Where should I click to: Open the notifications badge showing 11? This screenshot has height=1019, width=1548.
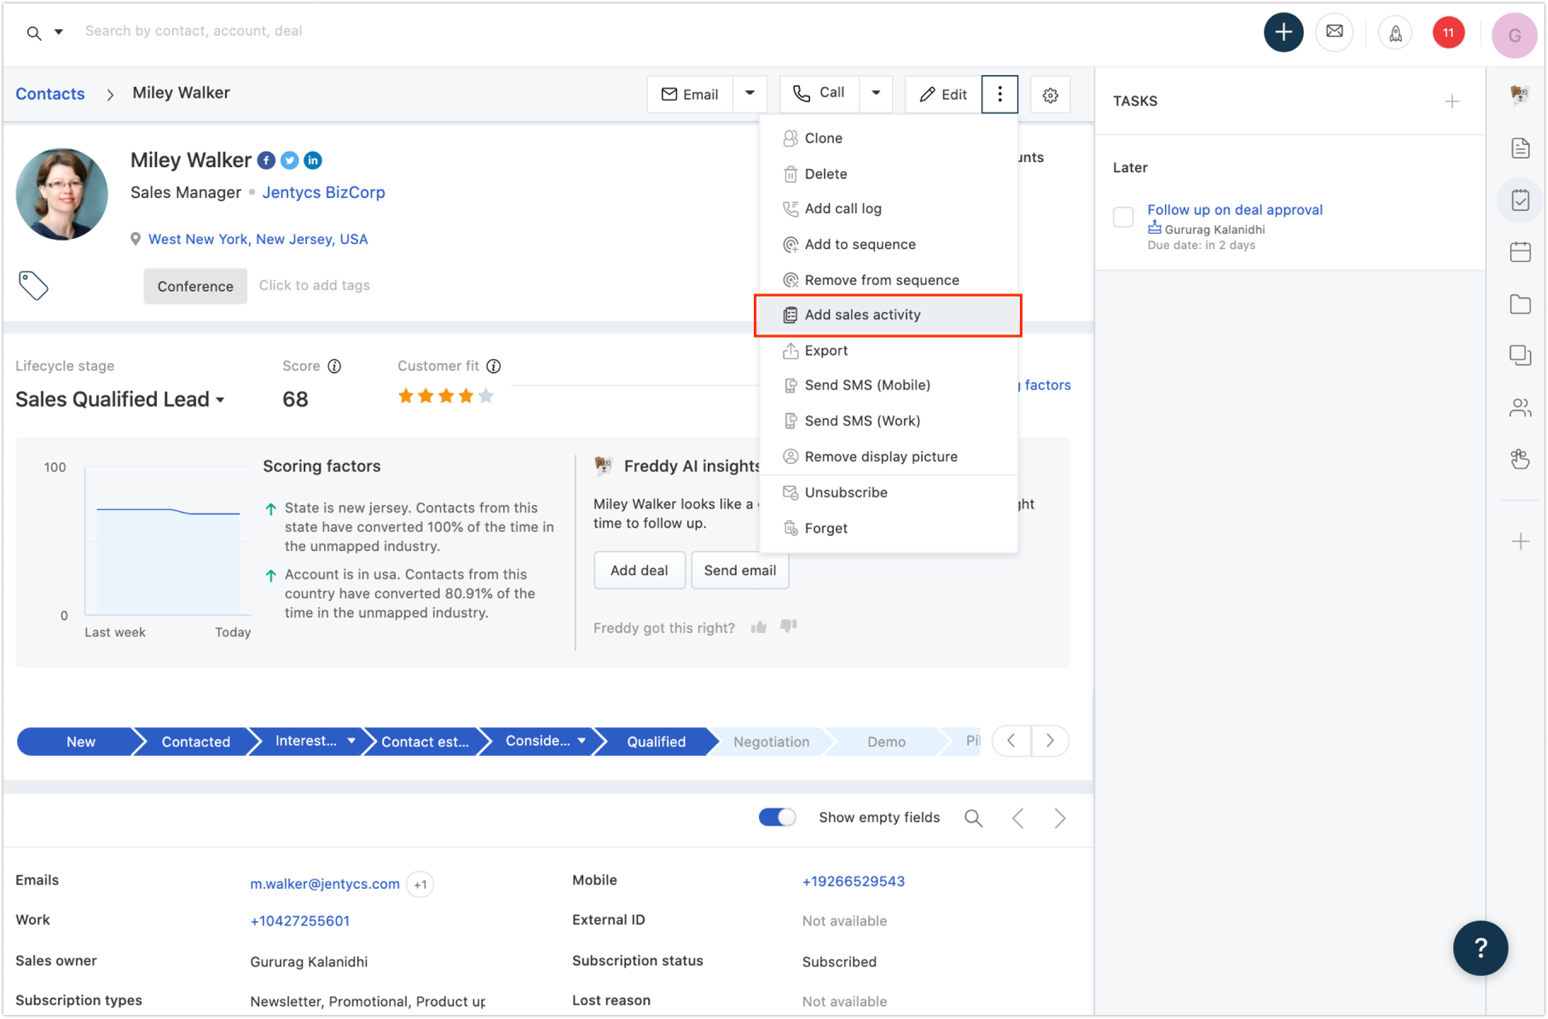pyautogui.click(x=1448, y=32)
